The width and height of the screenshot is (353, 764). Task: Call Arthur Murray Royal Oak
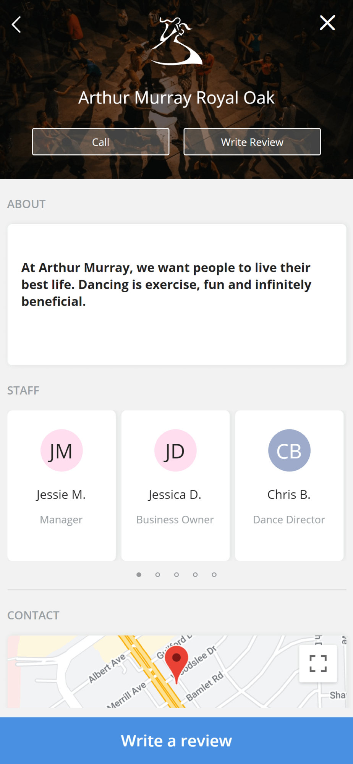click(x=100, y=142)
